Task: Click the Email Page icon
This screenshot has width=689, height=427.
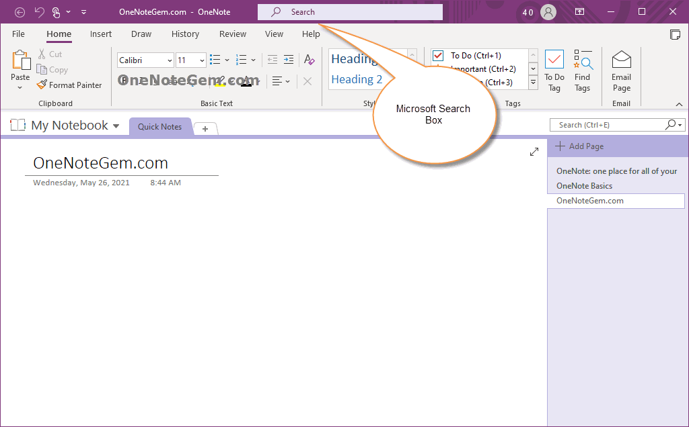Action: tap(621, 71)
